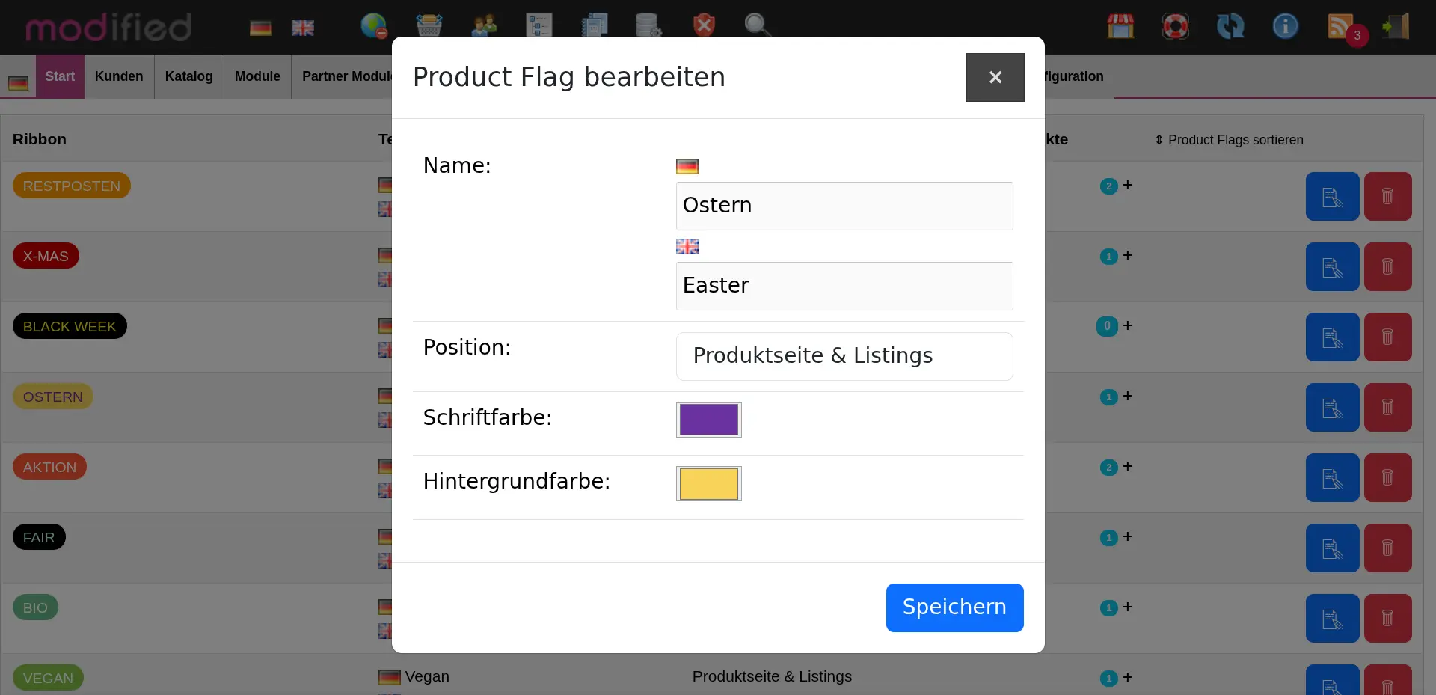The height and width of the screenshot is (695, 1436).
Task: Delete the RESTPOSTEN flag via trash icon
Action: click(x=1387, y=197)
